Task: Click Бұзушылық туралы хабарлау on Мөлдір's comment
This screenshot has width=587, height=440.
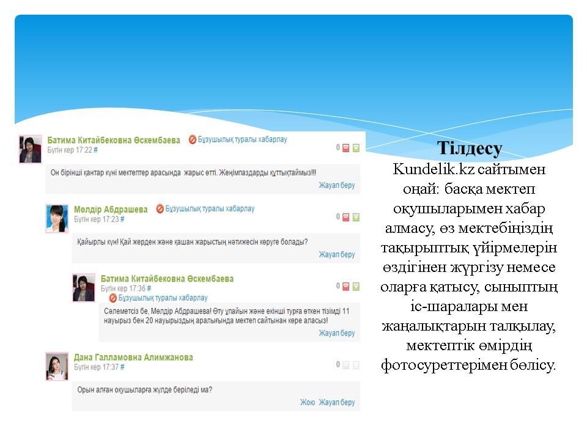Action: pyautogui.click(x=210, y=208)
